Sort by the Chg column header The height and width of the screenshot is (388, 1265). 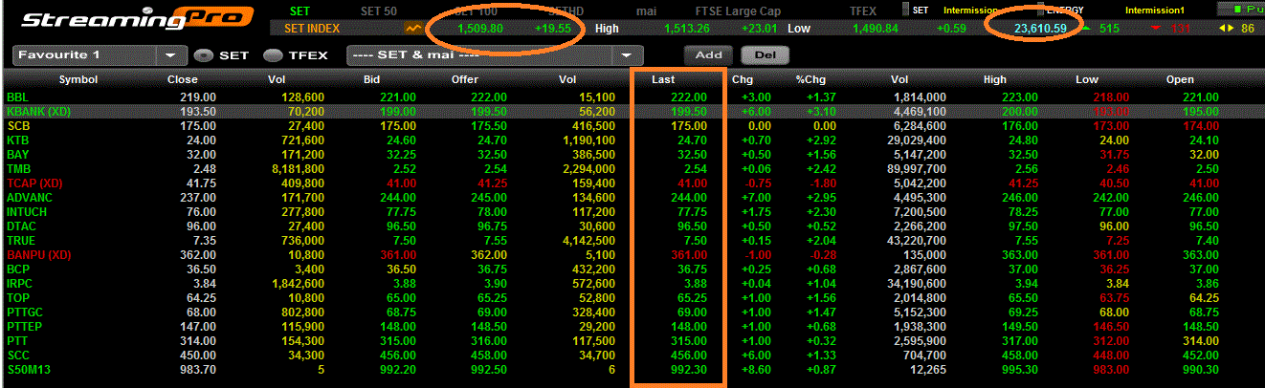tap(743, 80)
